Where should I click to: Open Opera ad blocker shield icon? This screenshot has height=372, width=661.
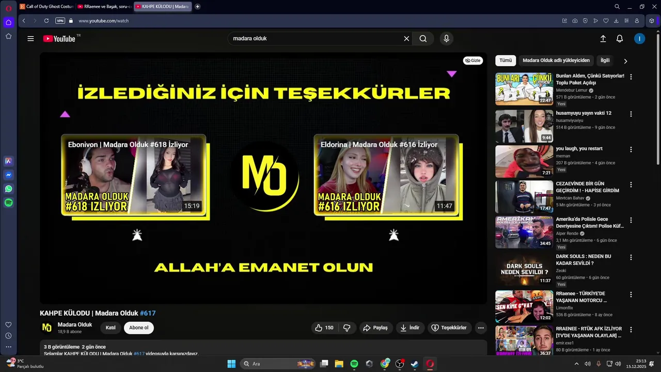tap(585, 21)
